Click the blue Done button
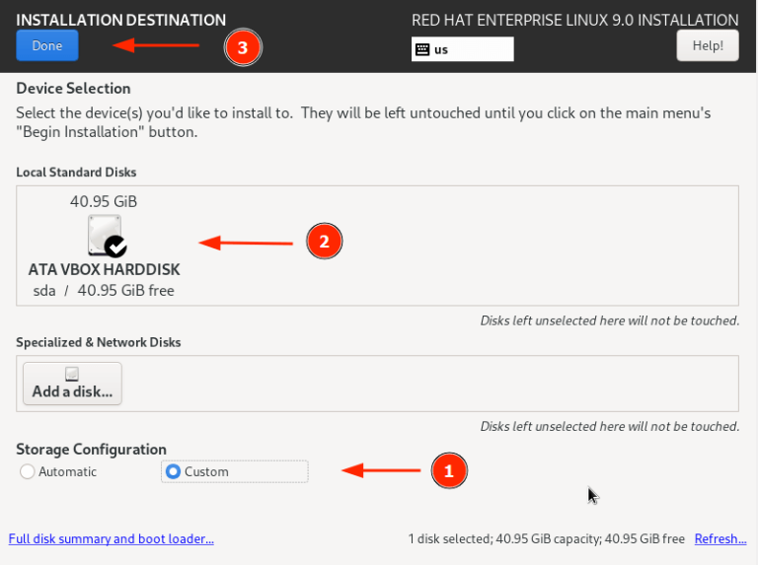 47,45
